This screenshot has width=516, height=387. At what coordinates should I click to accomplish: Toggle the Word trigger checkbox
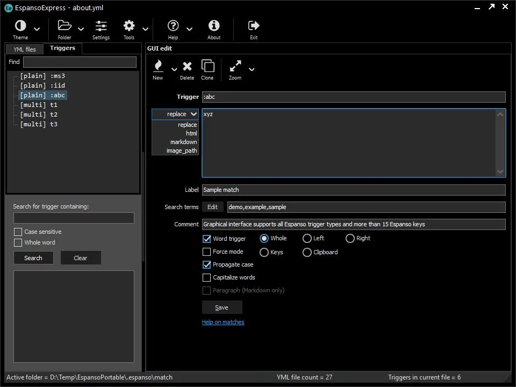click(x=206, y=239)
